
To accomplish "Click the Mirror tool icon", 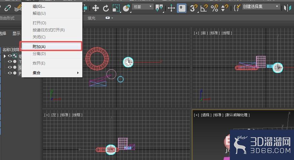I will pos(288,8).
